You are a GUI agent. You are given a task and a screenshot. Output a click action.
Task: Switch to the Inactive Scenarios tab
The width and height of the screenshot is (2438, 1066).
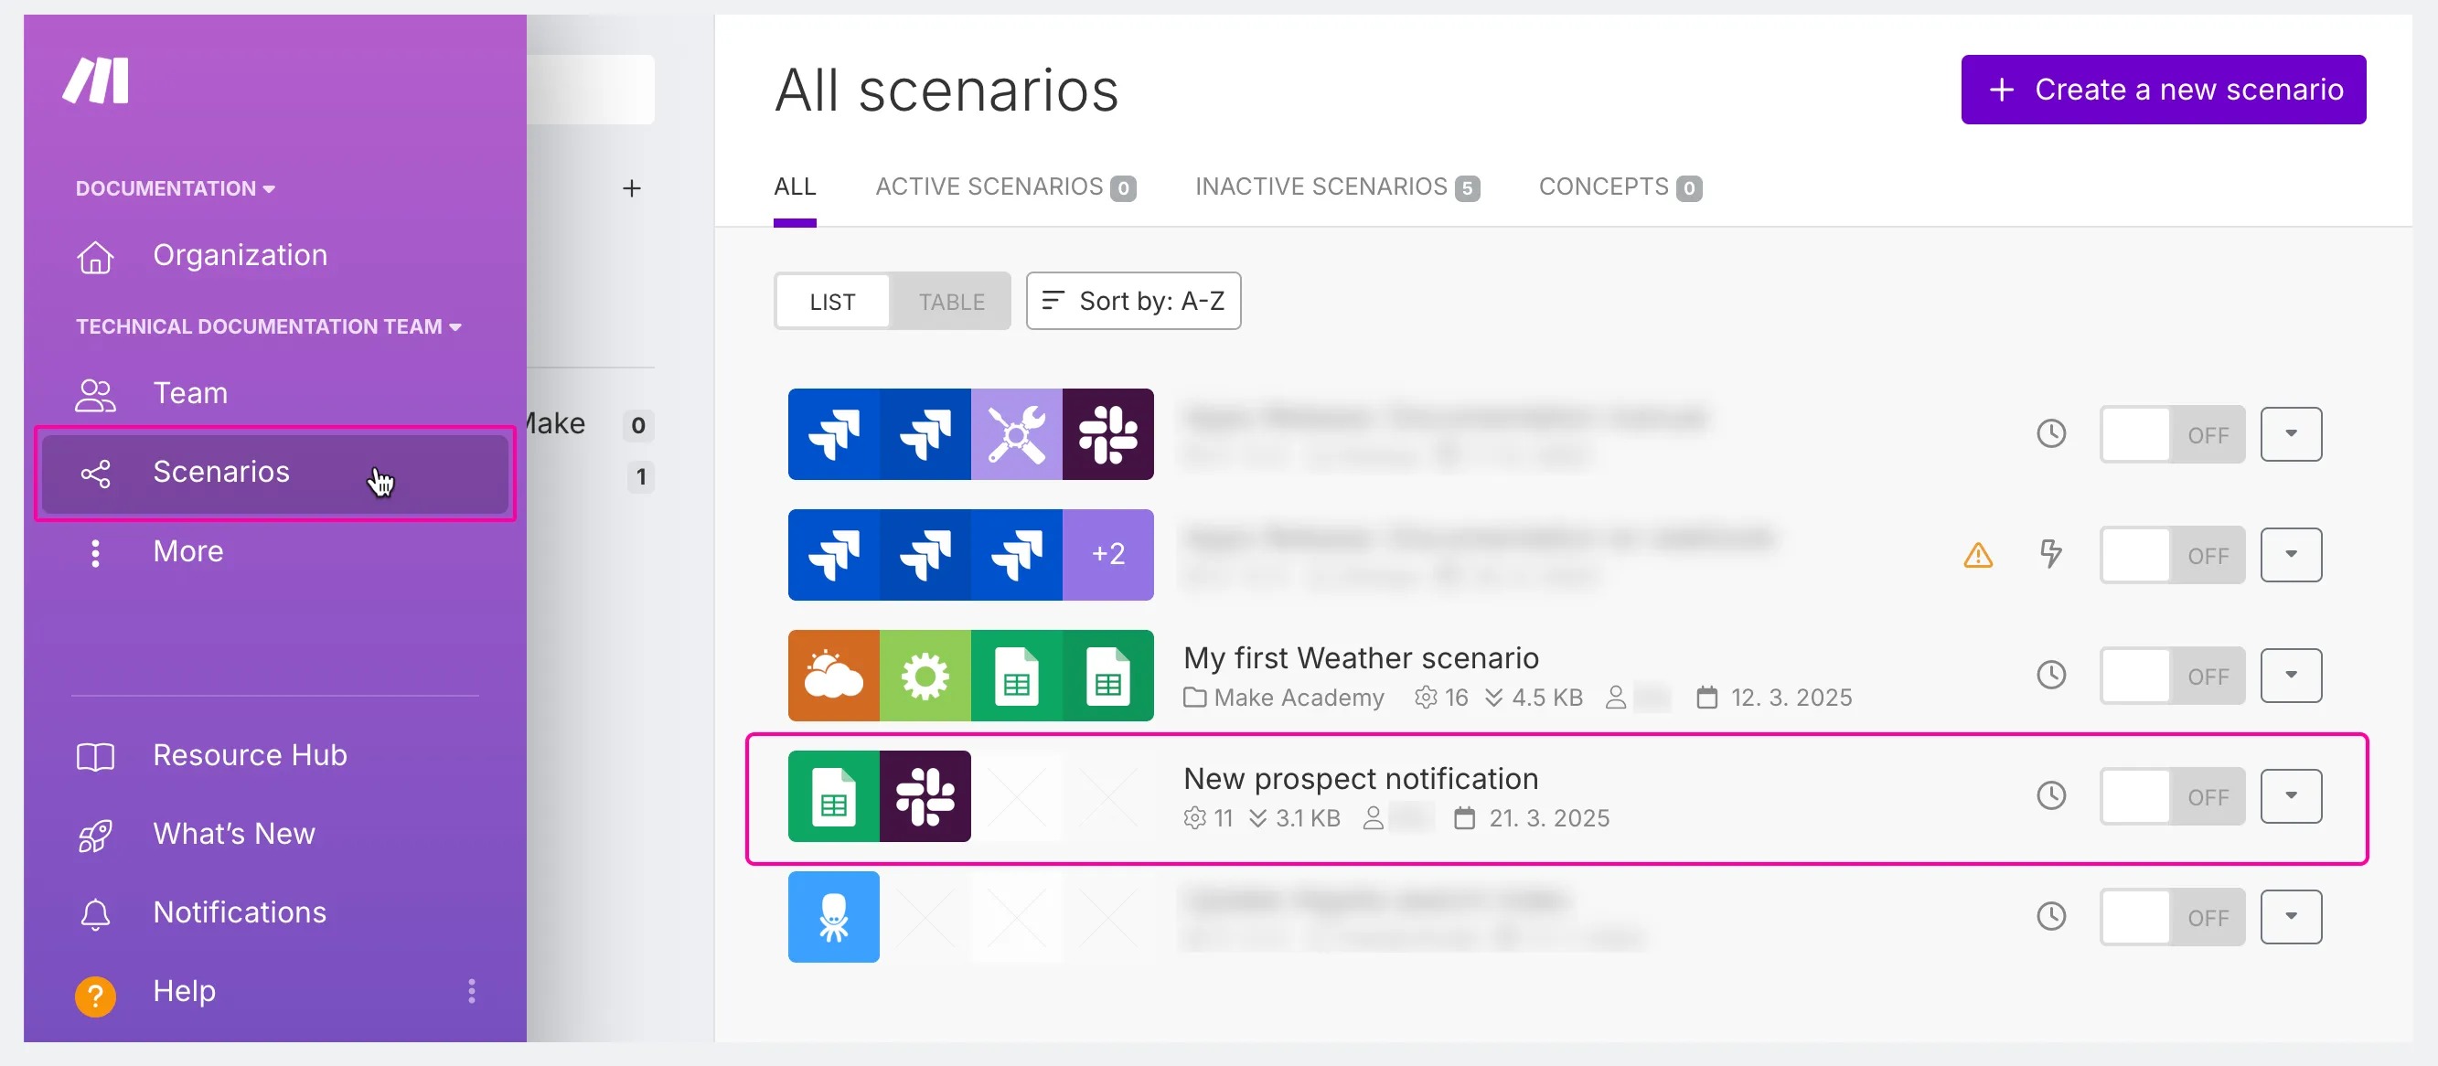tap(1336, 187)
